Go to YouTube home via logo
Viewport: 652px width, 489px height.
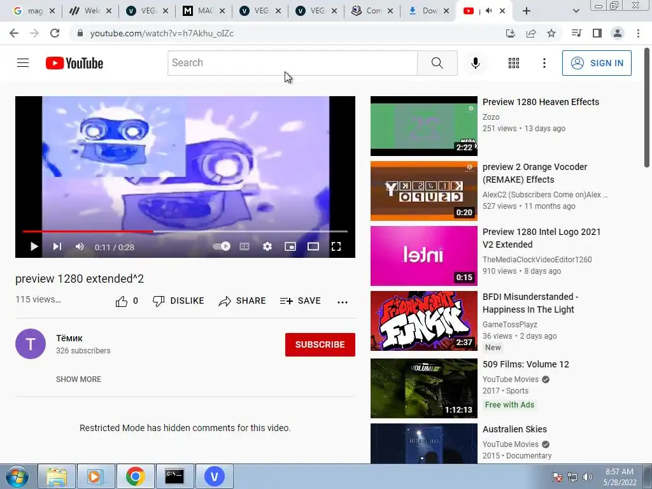(74, 63)
